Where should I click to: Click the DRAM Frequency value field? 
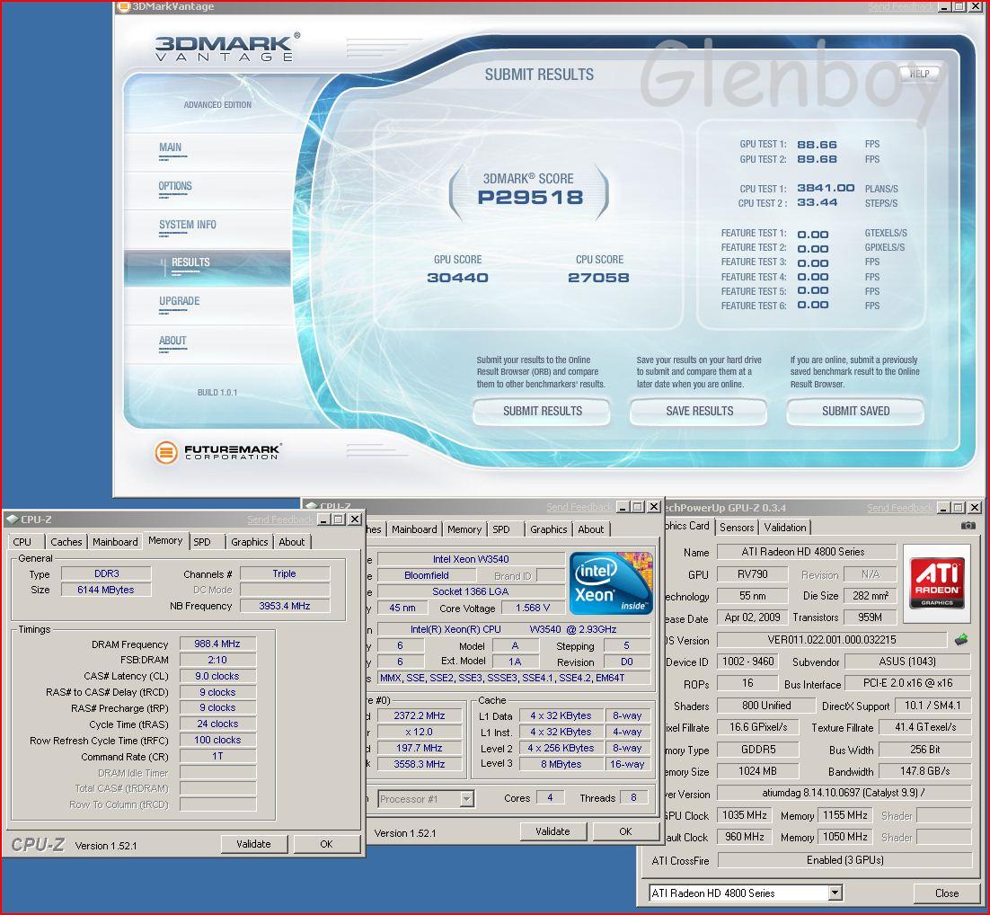pos(217,644)
